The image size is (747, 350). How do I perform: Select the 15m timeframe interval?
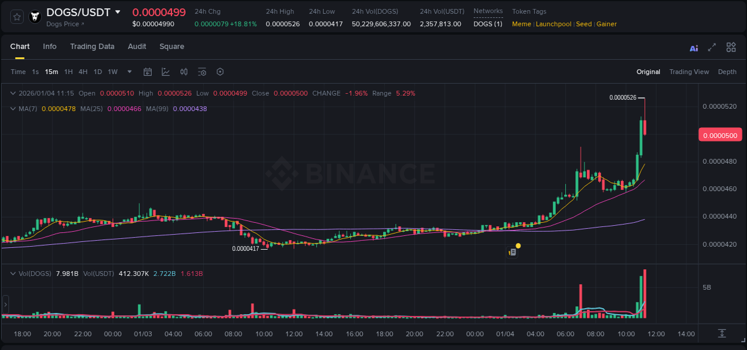point(51,72)
